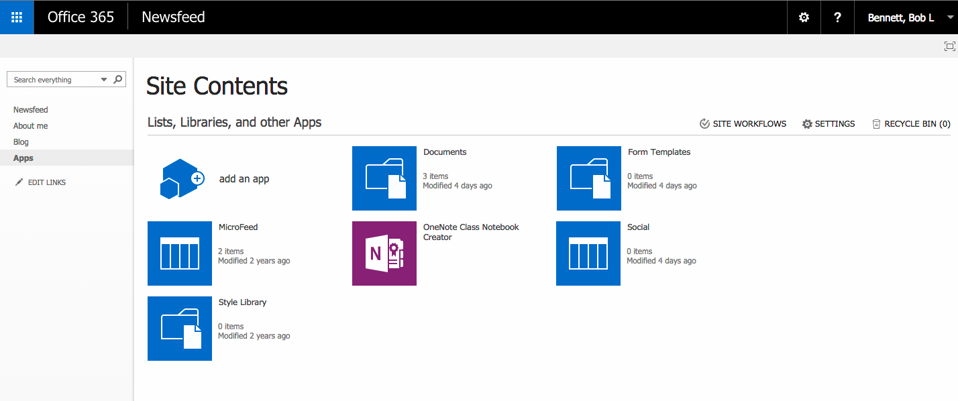The height and width of the screenshot is (401, 958).
Task: Open the Office 365 app launcher grid
Action: [17, 17]
